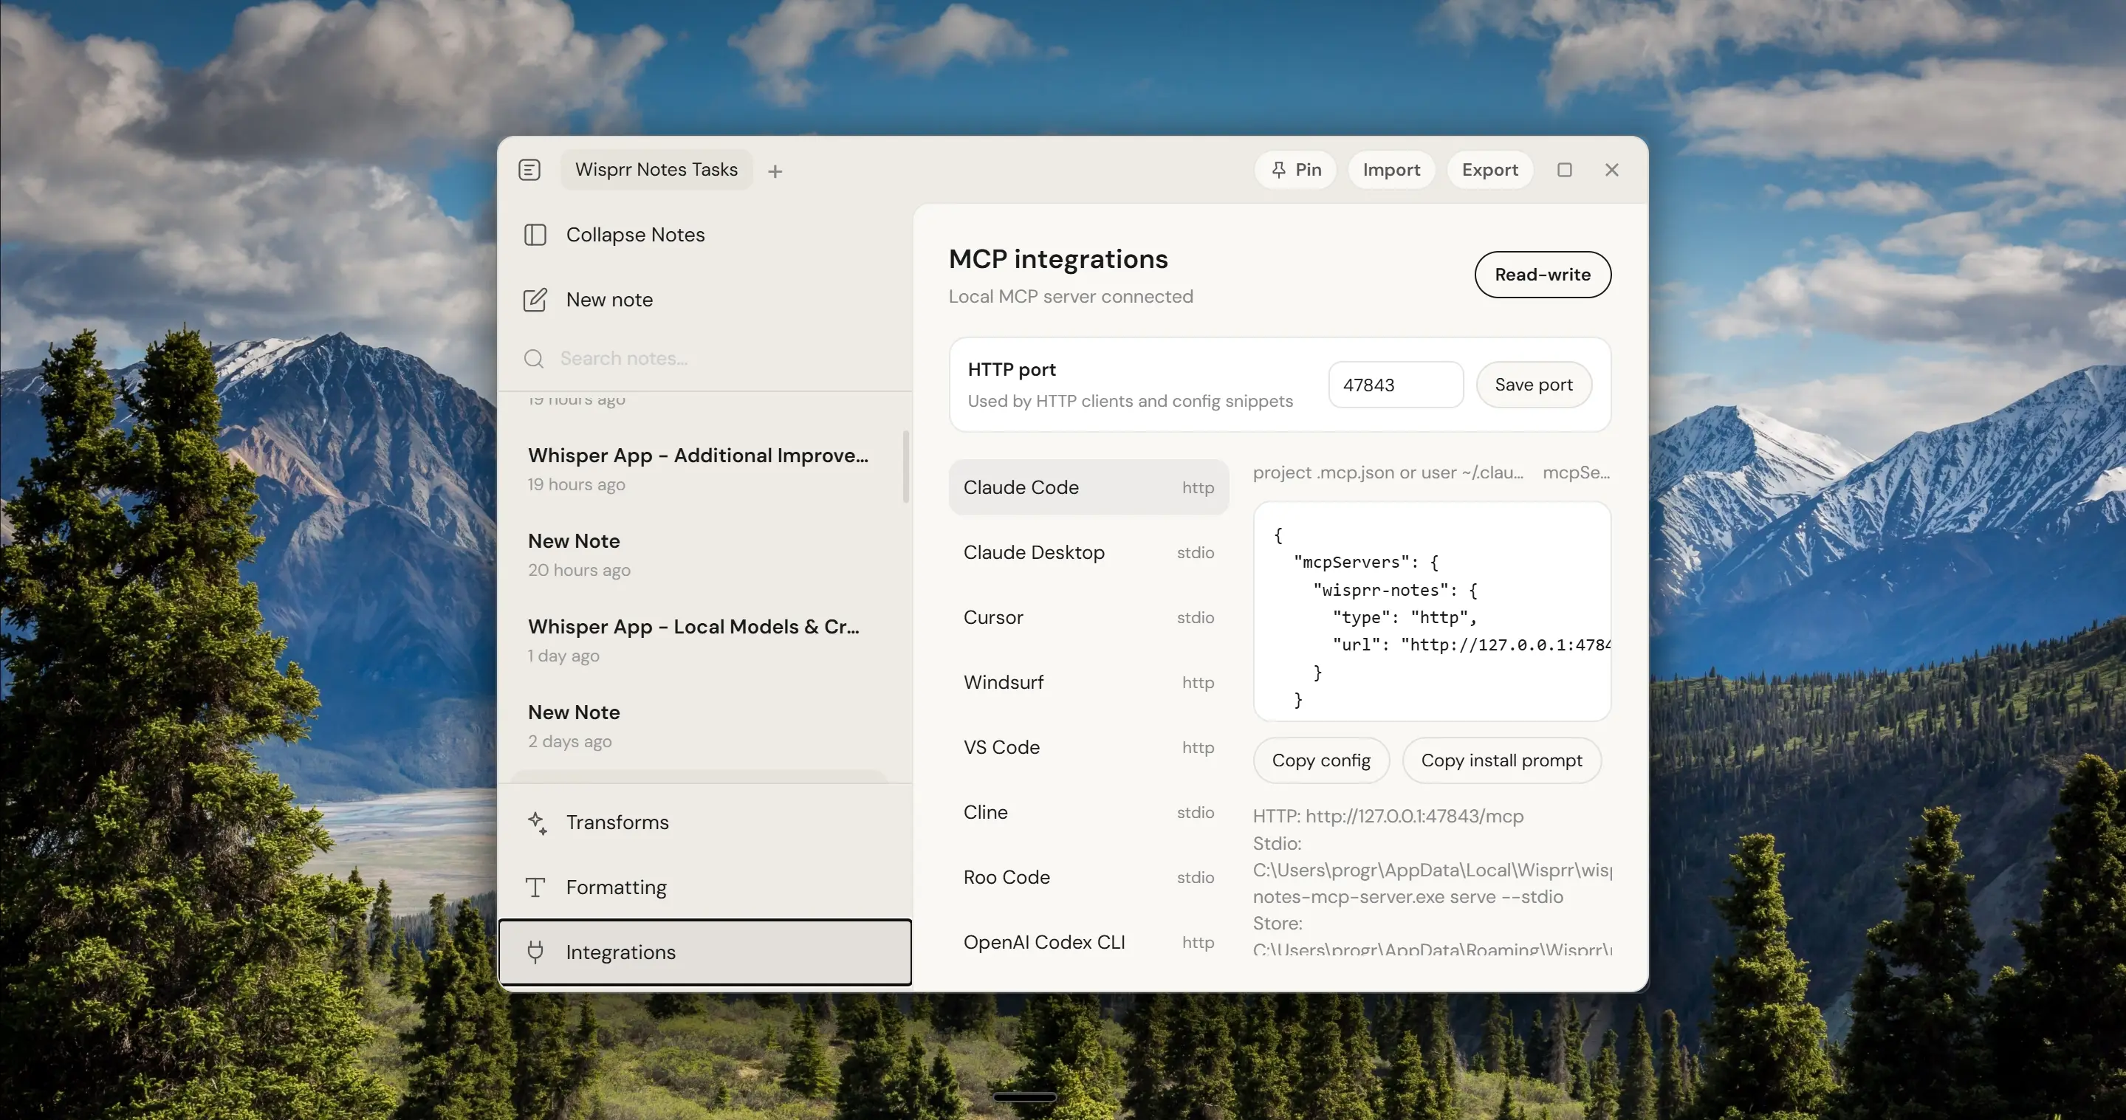Click the Formatting T icon
Image resolution: width=2126 pixels, height=1120 pixels.
point(535,887)
